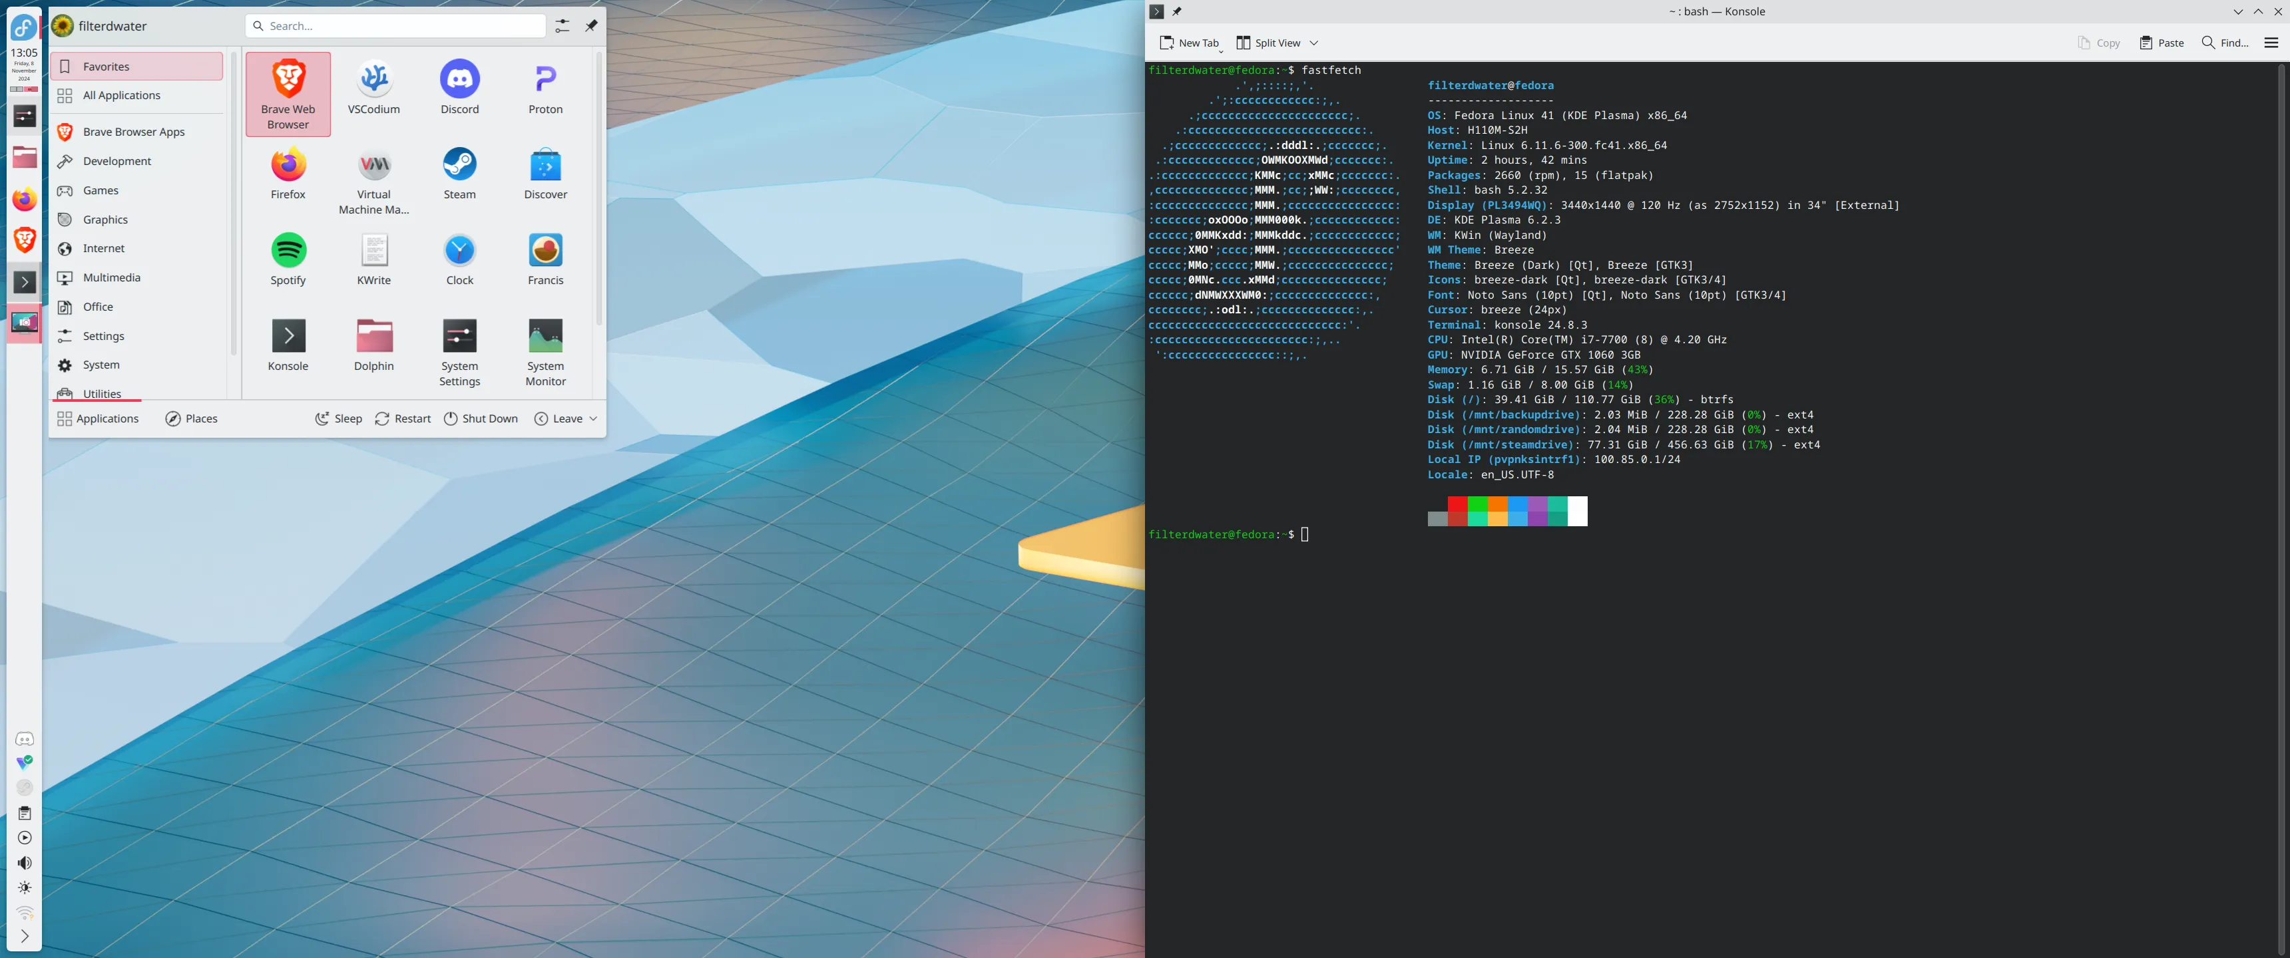
Task: Pin the Konsole window open
Action: click(x=1177, y=11)
